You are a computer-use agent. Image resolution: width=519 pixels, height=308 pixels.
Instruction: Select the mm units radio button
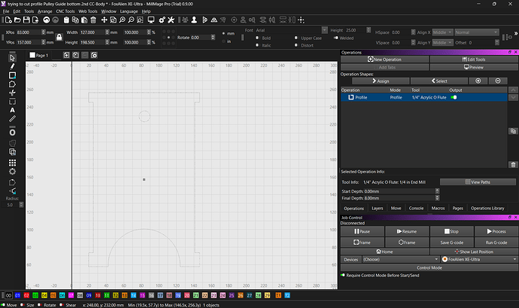tap(223, 33)
